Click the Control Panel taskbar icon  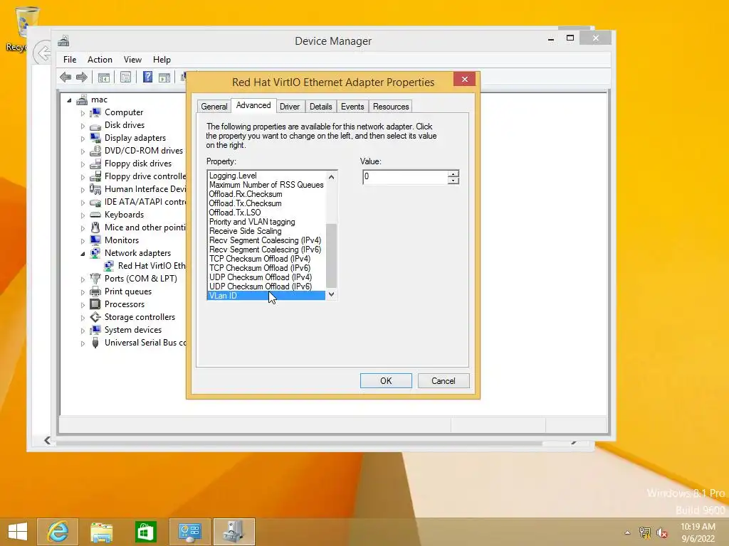[x=189, y=532]
